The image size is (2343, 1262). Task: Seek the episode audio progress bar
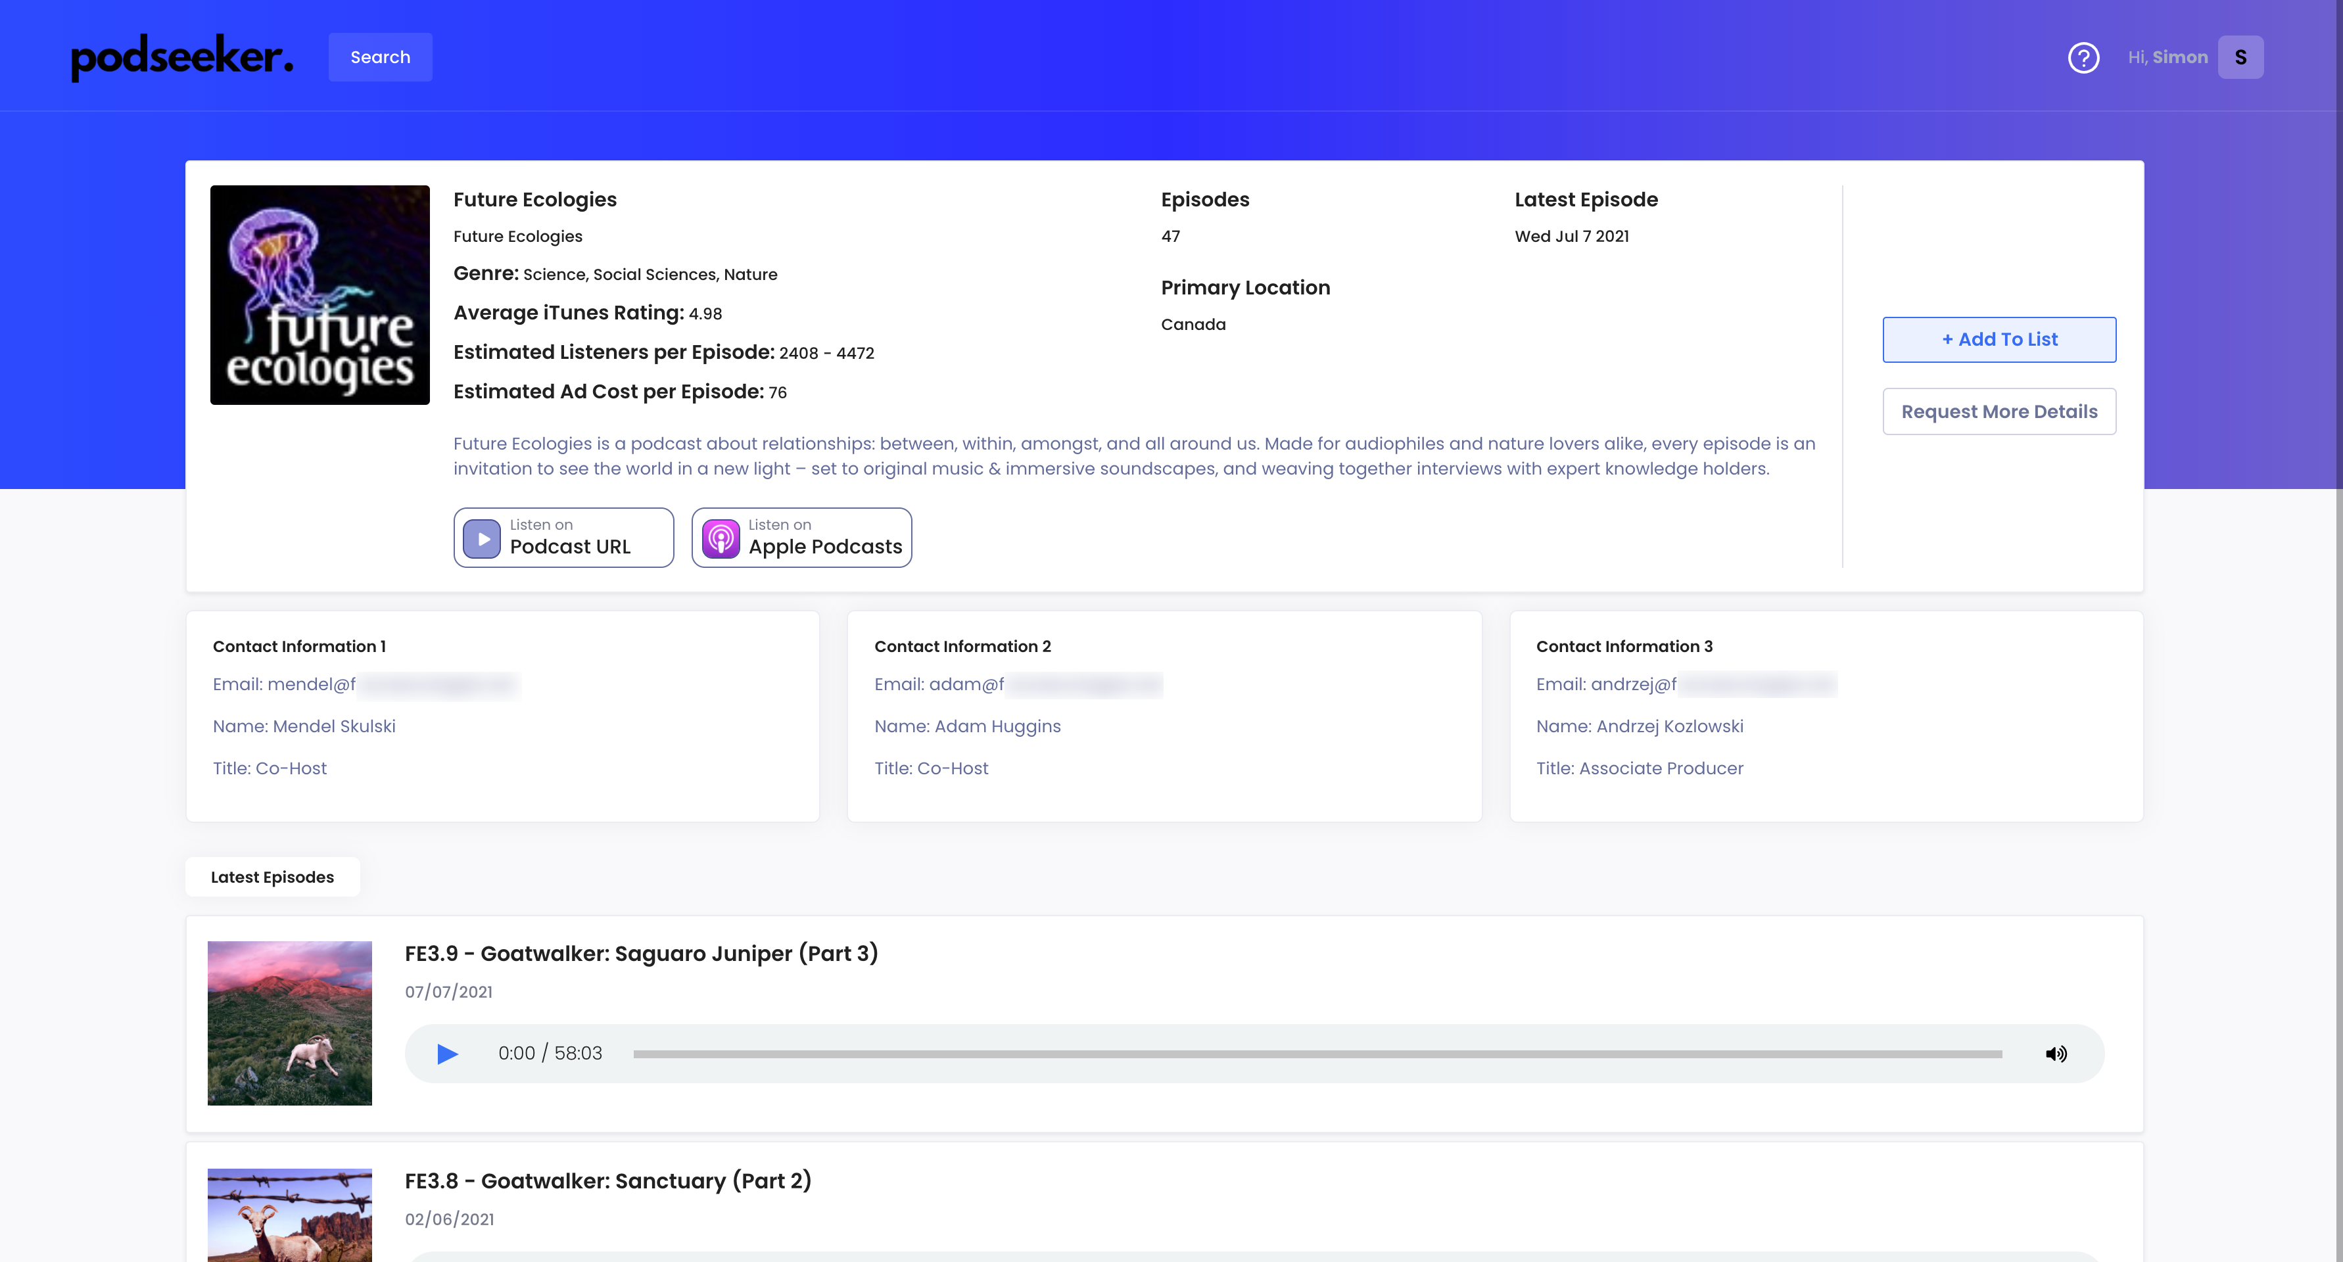point(1317,1054)
